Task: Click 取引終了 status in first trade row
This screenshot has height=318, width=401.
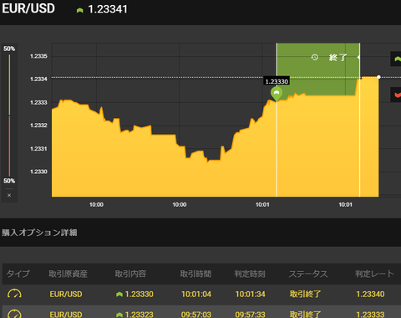Action: [x=305, y=294]
